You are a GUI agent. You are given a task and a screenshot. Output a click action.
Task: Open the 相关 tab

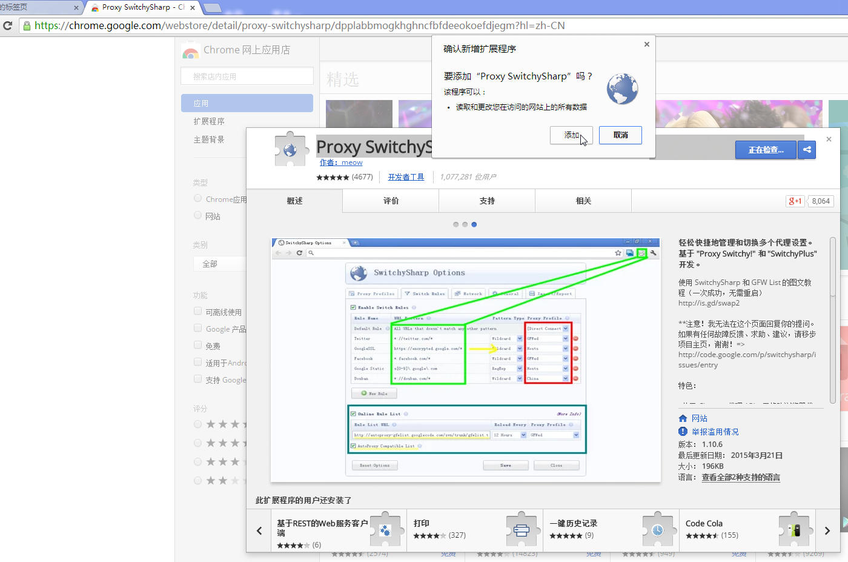pyautogui.click(x=583, y=201)
